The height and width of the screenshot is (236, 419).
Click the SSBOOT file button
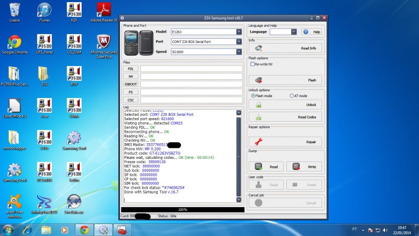point(130,84)
